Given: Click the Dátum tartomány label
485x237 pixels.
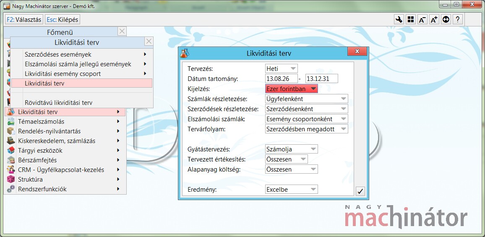Looking at the screenshot, I should [213, 78].
